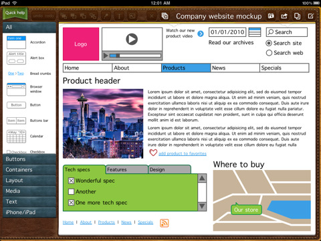Click the layers icon left of the title
321x241 pixels.
165,16
